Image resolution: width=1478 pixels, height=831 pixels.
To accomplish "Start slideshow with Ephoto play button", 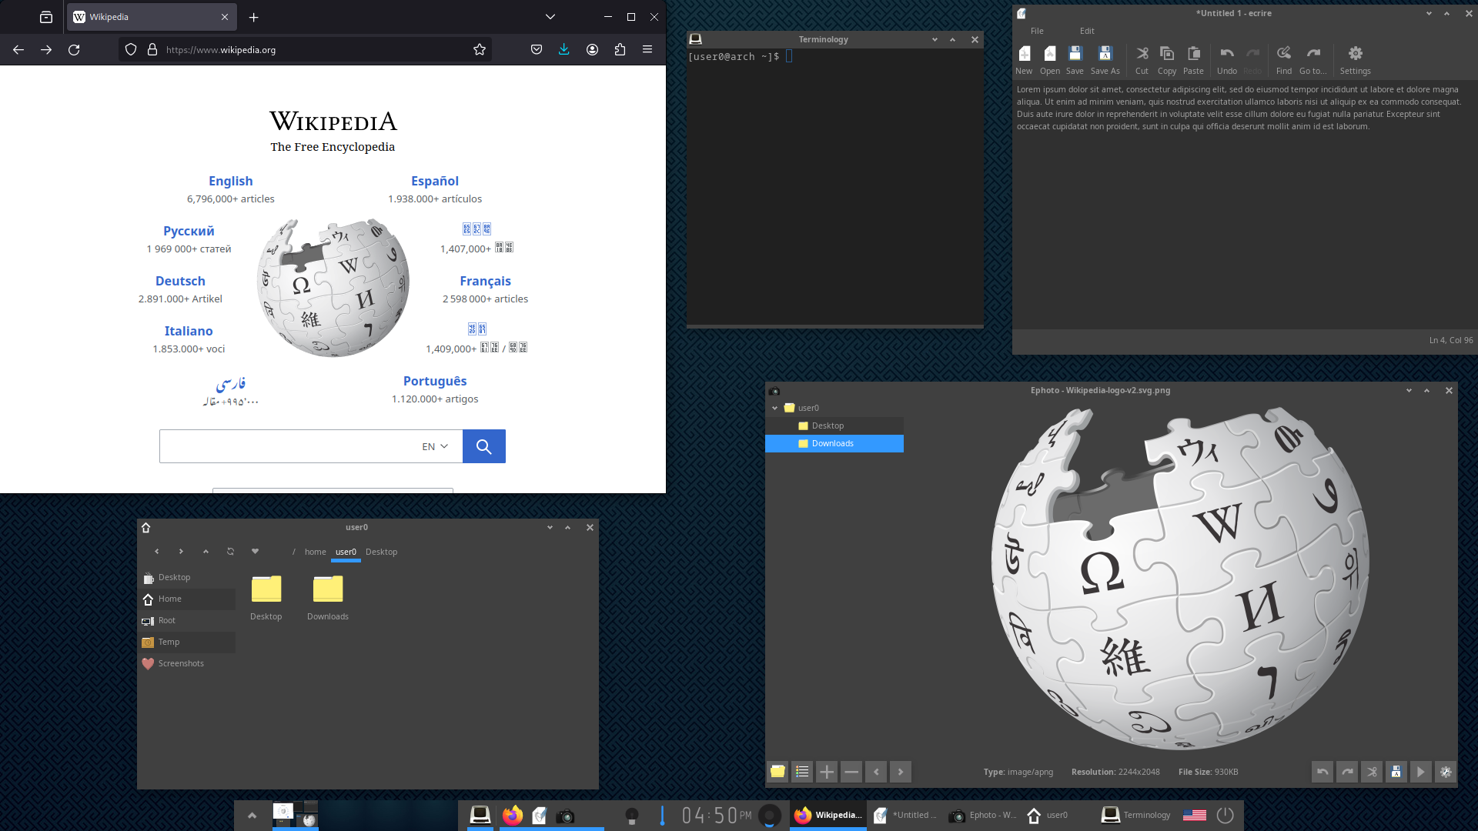I will pos(1420,772).
